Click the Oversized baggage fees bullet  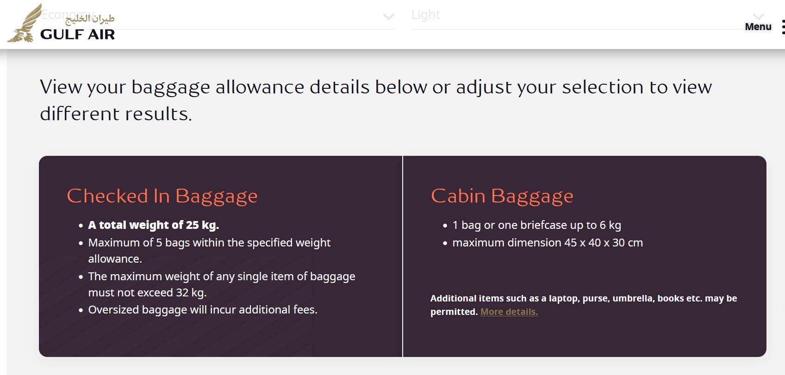tap(203, 310)
